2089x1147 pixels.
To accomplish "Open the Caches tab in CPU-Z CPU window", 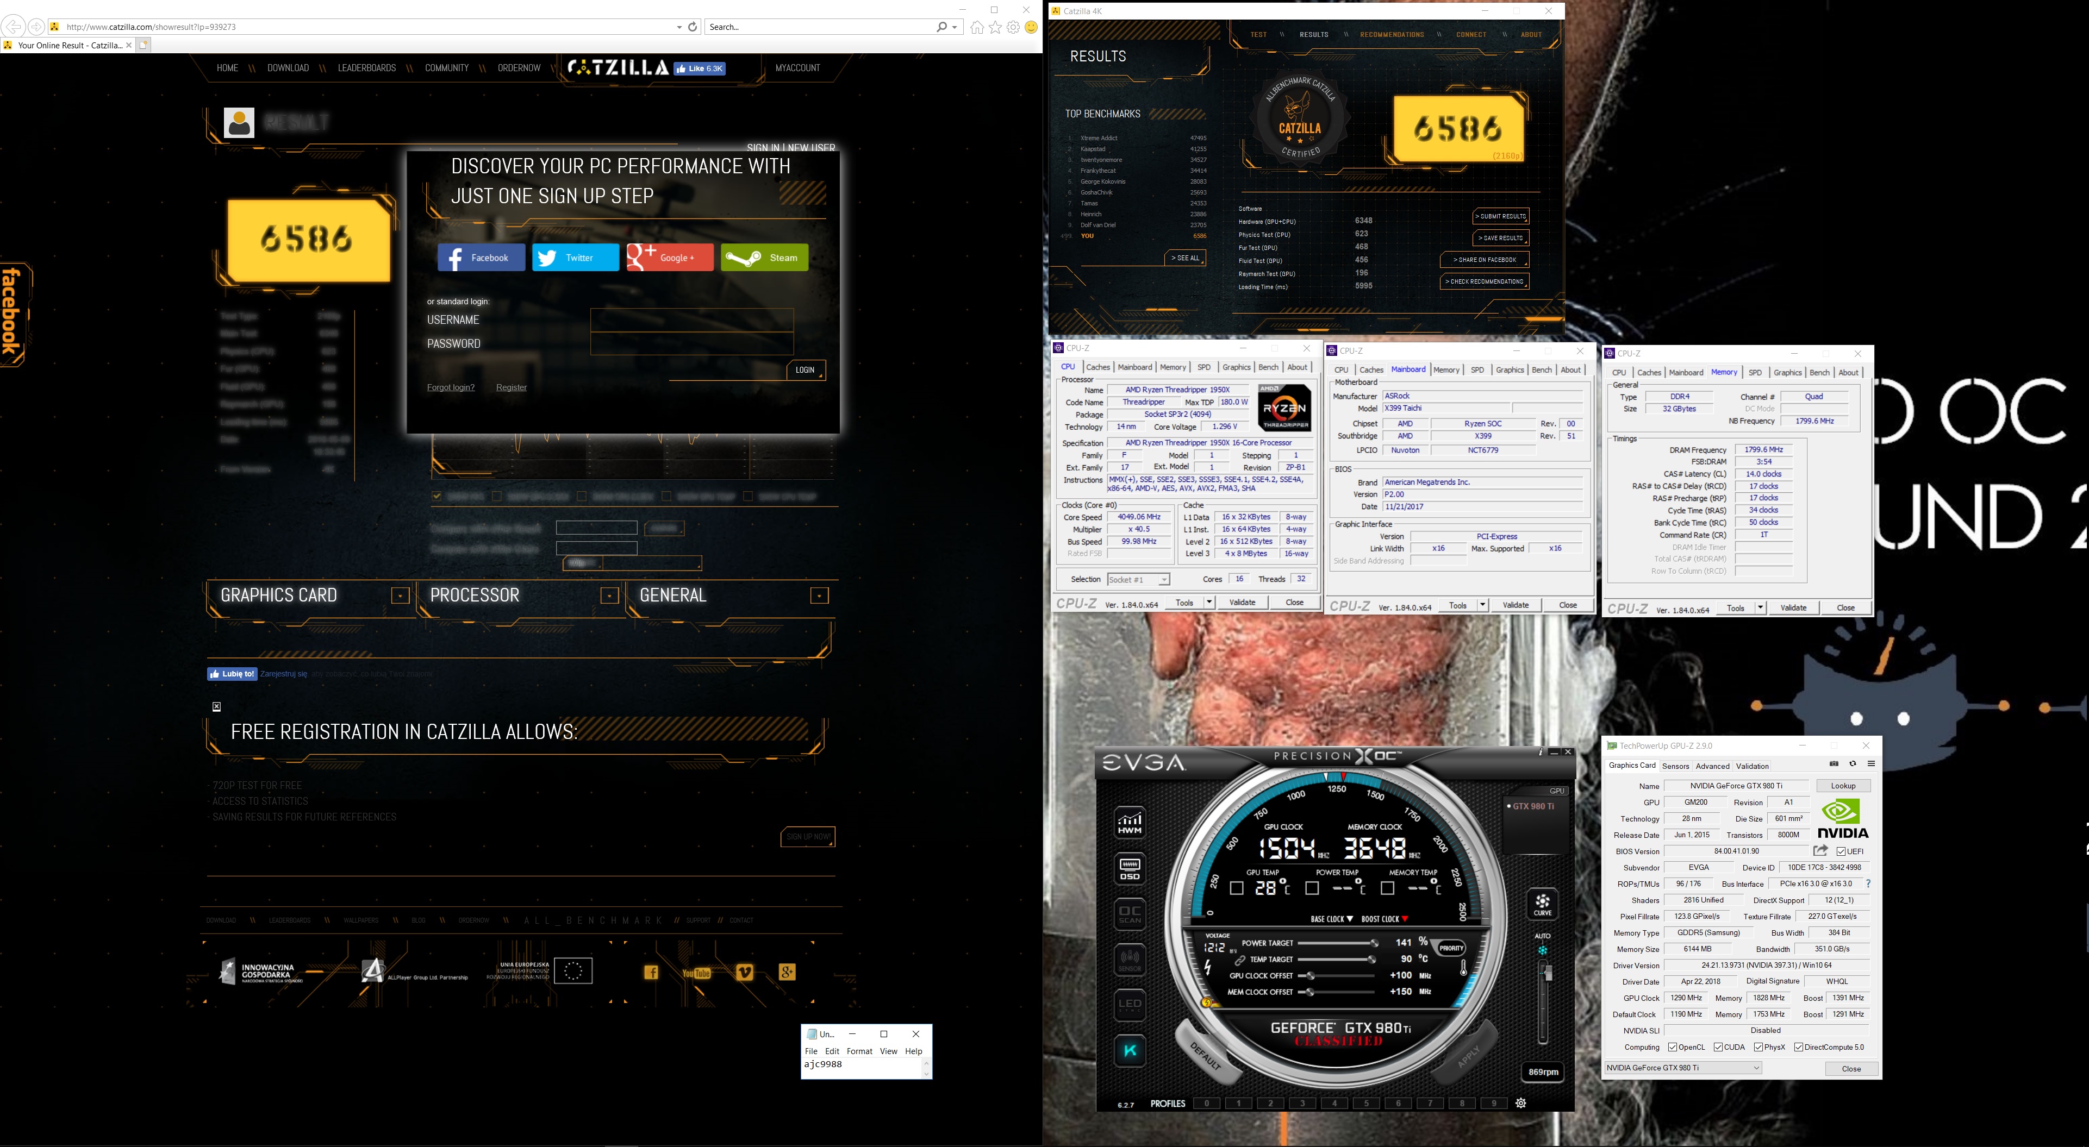I will [1097, 367].
